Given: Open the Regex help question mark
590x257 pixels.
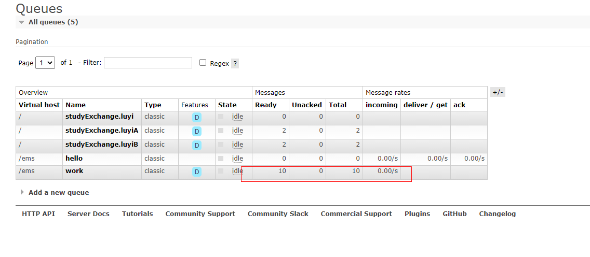Looking at the screenshot, I should pos(235,63).
